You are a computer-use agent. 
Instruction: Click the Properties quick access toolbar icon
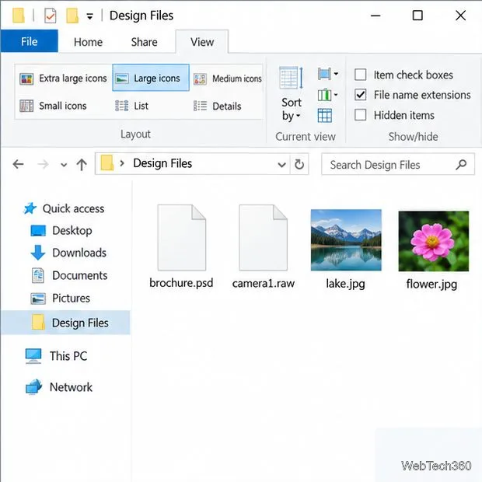50,16
